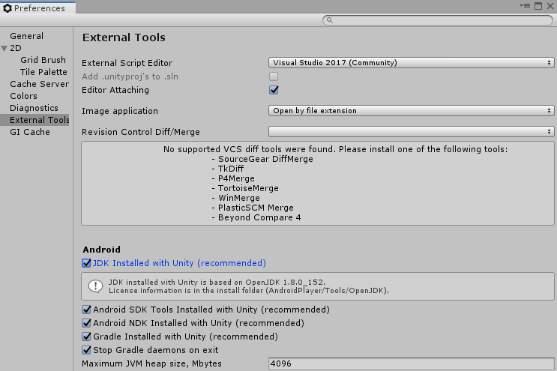The width and height of the screenshot is (557, 371).
Task: Collapse the 2D section triangle
Action: 4,48
